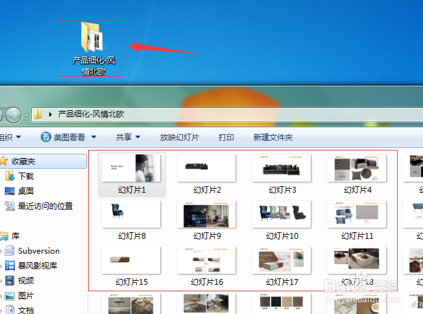This screenshot has width=423, height=314.
Task: Click the folder icon in the address bar
Action: click(x=38, y=114)
